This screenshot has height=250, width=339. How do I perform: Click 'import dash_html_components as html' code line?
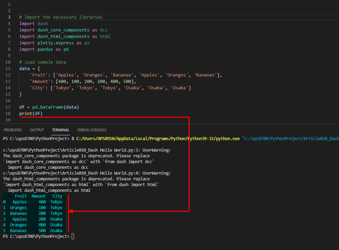tap(65, 36)
